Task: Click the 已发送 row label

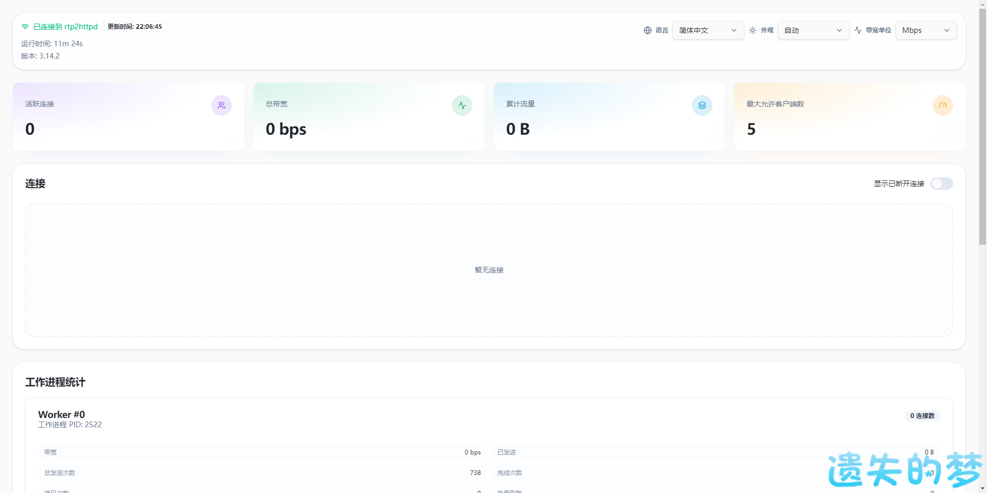Action: pos(506,452)
